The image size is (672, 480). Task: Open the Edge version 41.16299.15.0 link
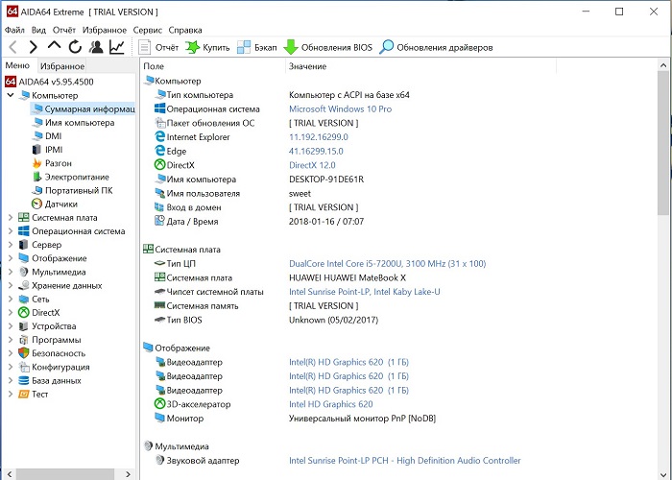316,152
